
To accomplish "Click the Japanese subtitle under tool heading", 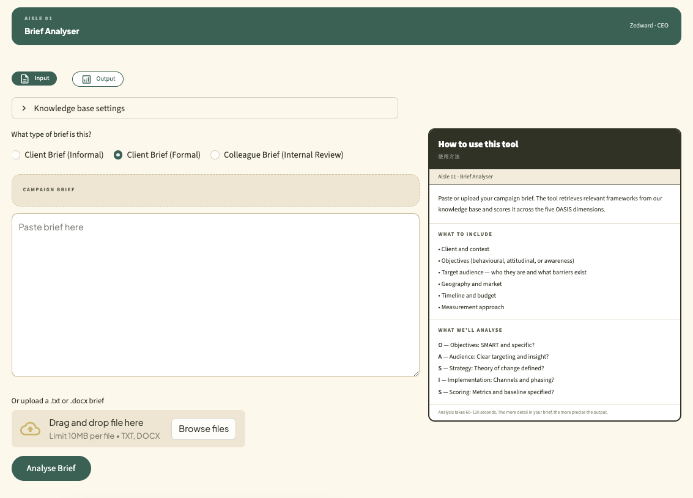I will pyautogui.click(x=448, y=156).
